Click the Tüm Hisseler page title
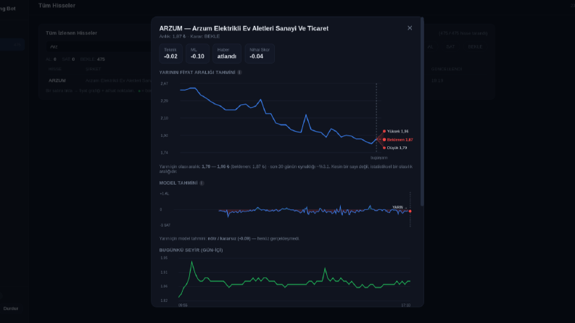Image resolution: width=575 pixels, height=323 pixels. (57, 6)
